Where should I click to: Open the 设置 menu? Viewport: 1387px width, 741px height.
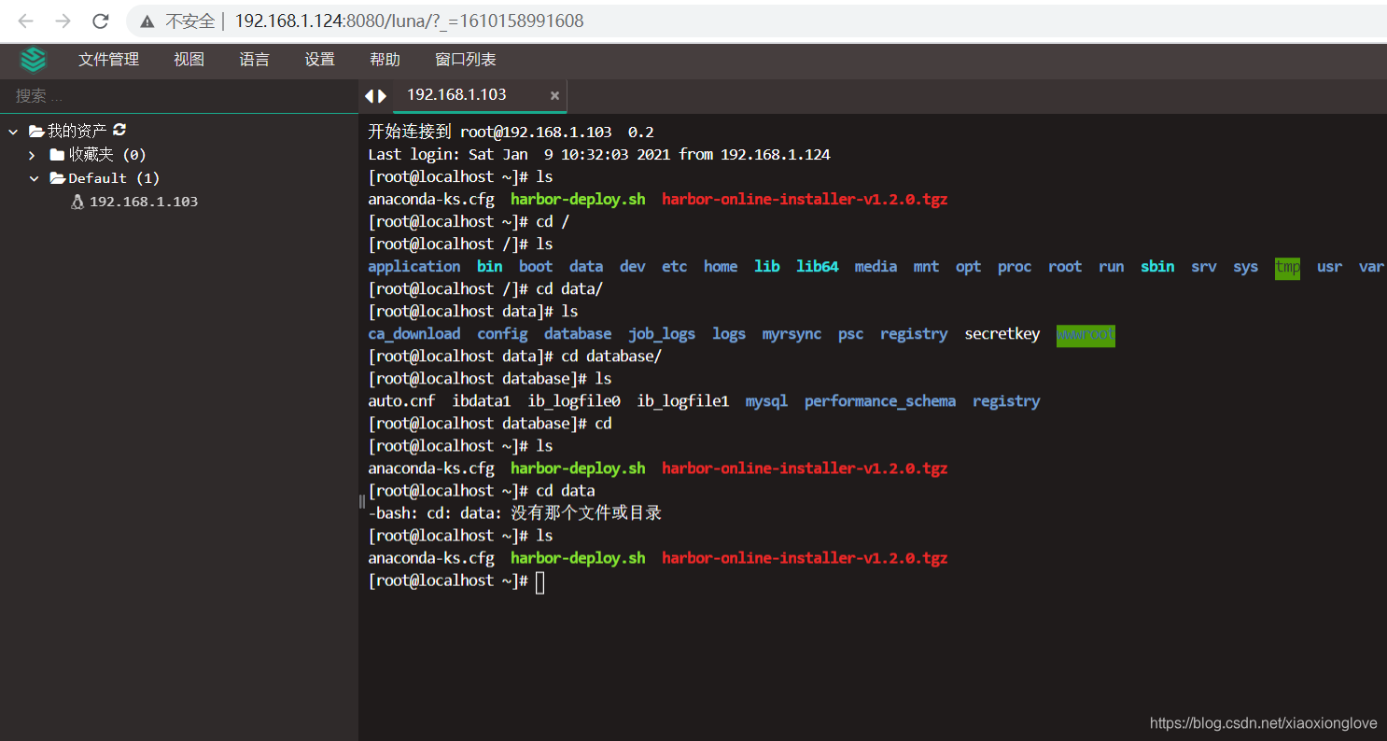(x=319, y=58)
